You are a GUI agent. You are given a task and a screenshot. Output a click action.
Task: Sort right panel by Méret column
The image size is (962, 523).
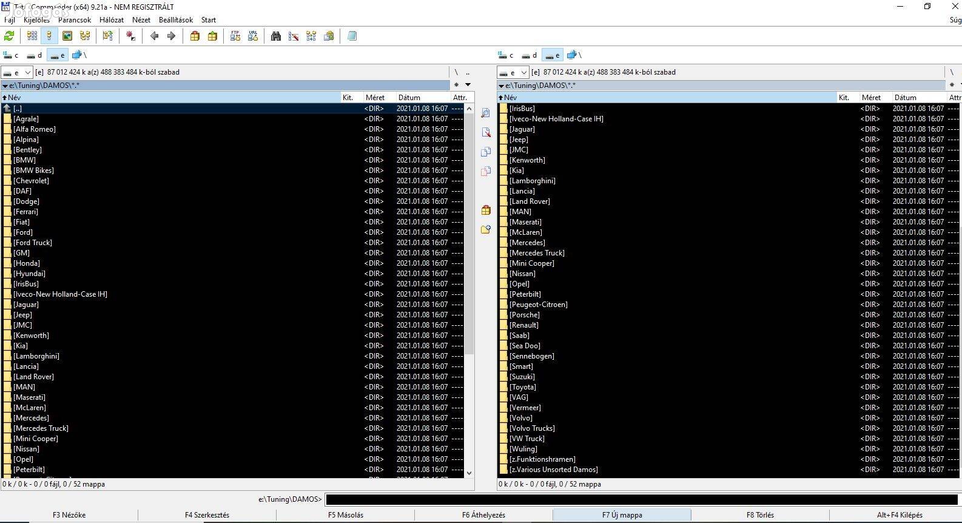pyautogui.click(x=875, y=98)
